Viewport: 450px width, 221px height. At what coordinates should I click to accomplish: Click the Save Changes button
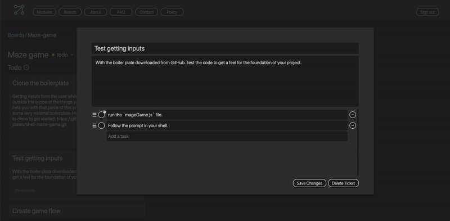click(309, 183)
